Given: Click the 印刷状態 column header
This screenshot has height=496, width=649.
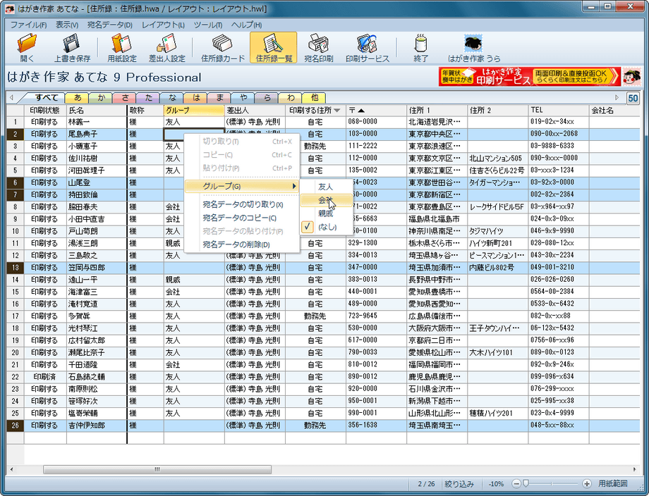Looking at the screenshot, I should tap(45, 111).
